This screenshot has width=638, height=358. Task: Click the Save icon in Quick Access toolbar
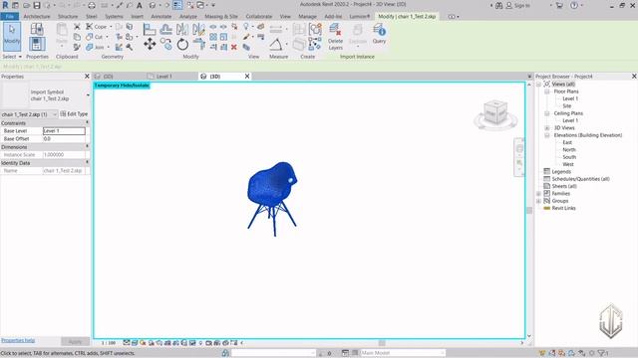(37, 5)
